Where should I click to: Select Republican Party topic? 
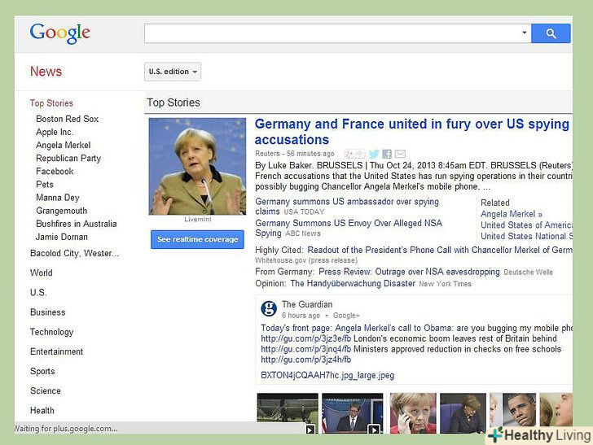coord(68,159)
